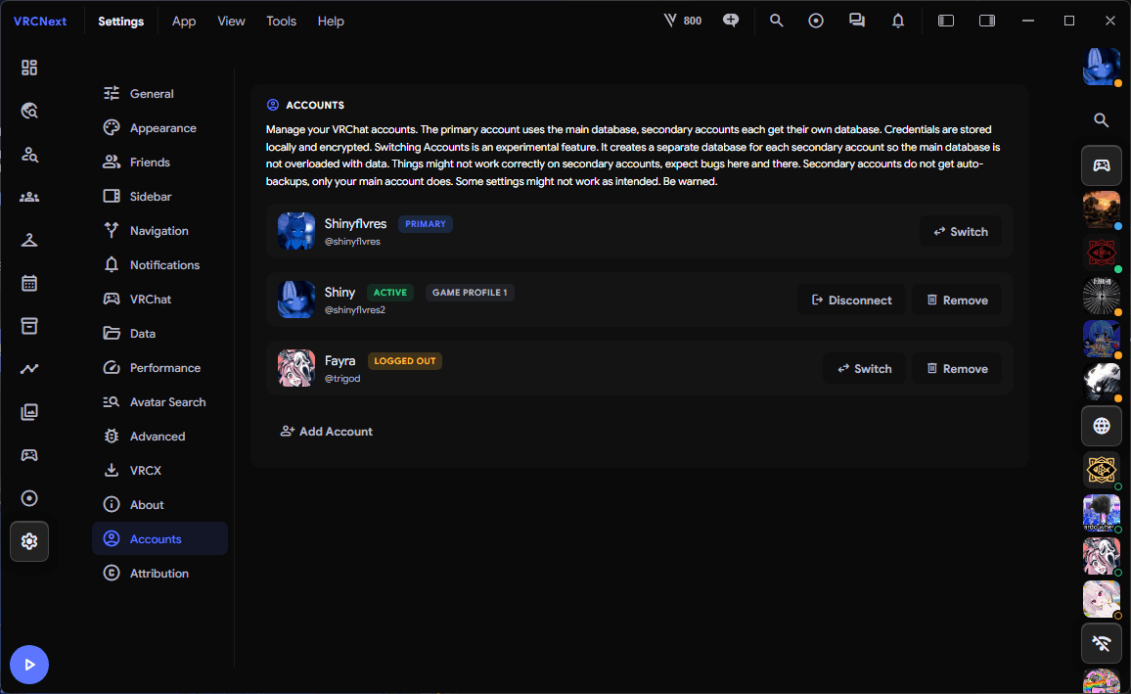Image resolution: width=1131 pixels, height=694 pixels.
Task: Open the archive box icon in left rail
Action: coord(28,326)
